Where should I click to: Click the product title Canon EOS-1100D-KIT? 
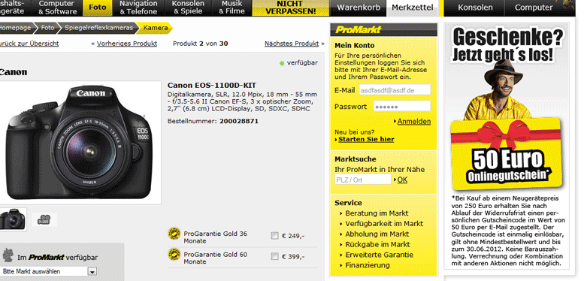[x=211, y=85]
